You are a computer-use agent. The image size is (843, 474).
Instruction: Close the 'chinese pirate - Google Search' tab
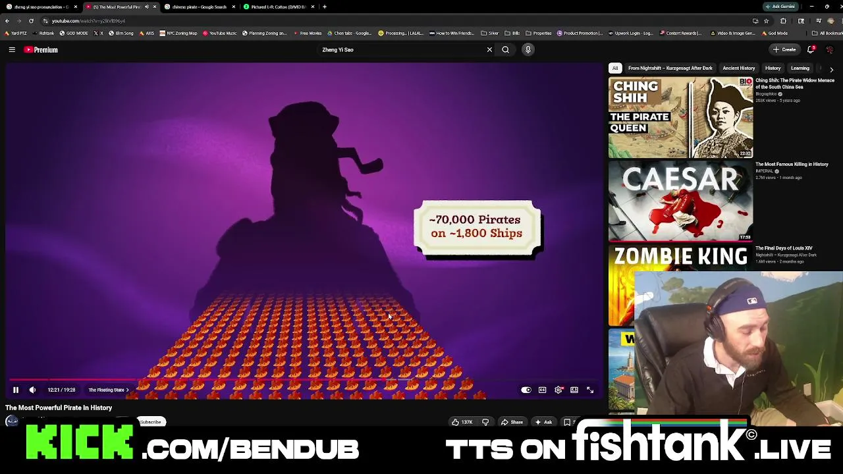(x=233, y=7)
